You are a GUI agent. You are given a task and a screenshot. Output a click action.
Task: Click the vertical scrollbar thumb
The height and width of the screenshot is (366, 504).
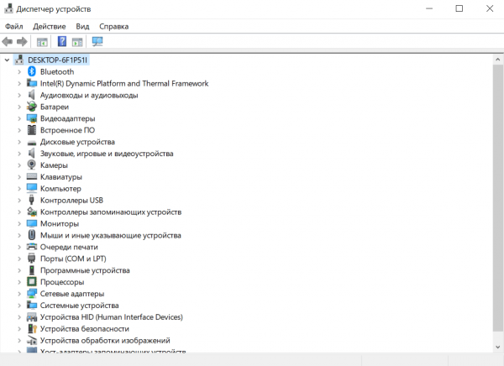click(x=498, y=198)
